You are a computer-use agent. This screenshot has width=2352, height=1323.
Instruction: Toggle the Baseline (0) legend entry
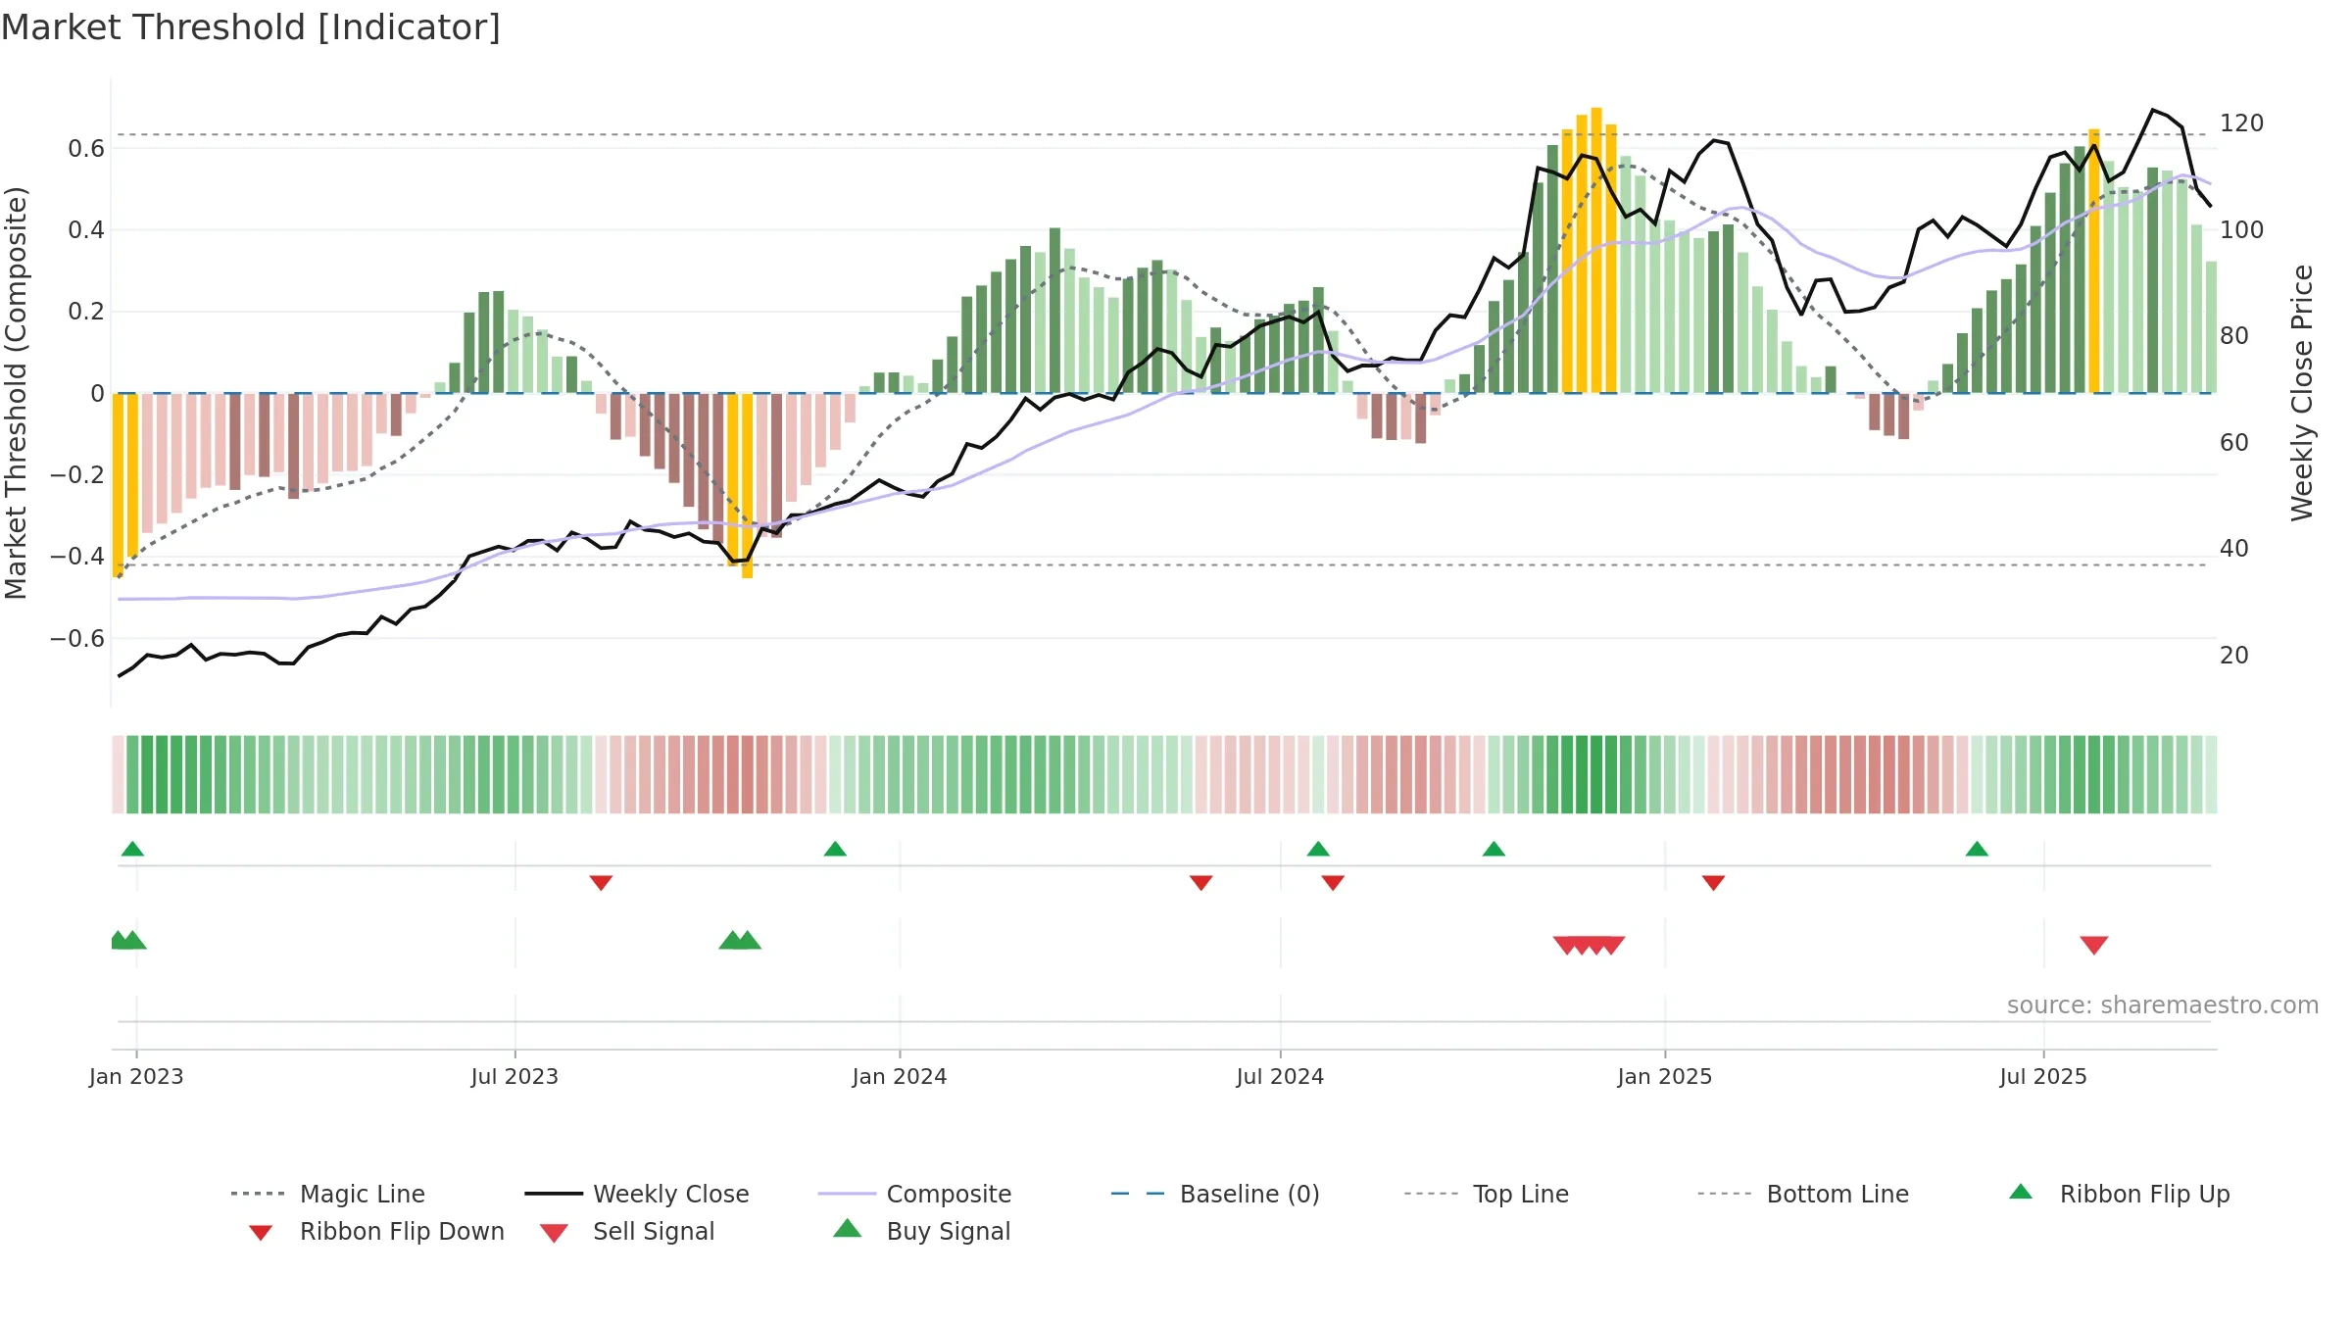tap(1215, 1194)
